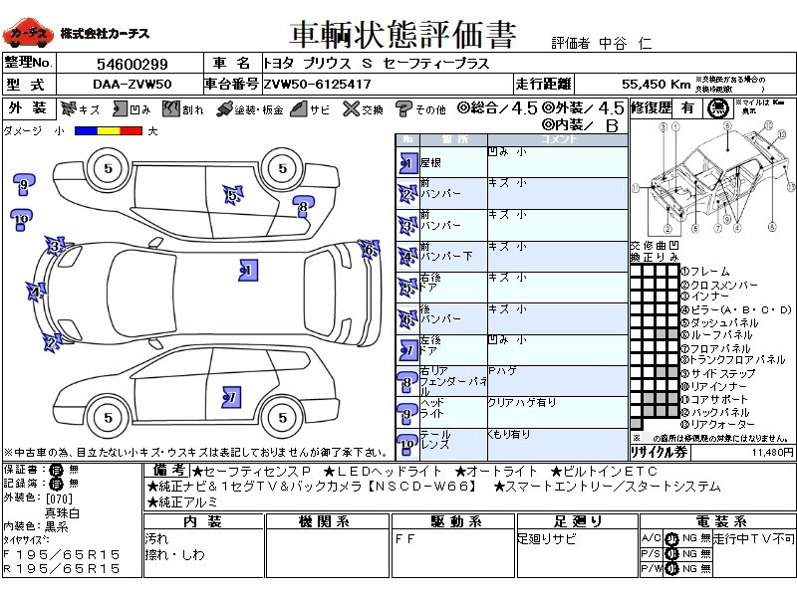Click scratch marker 4 at front bumper lower

click(x=36, y=292)
